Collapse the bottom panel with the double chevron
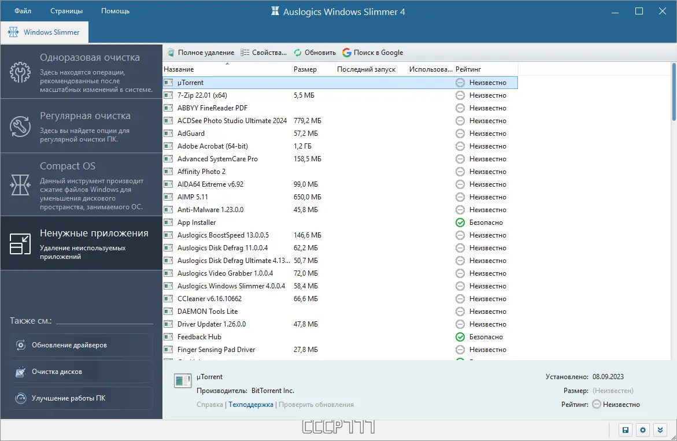This screenshot has height=441, width=677. (660, 430)
